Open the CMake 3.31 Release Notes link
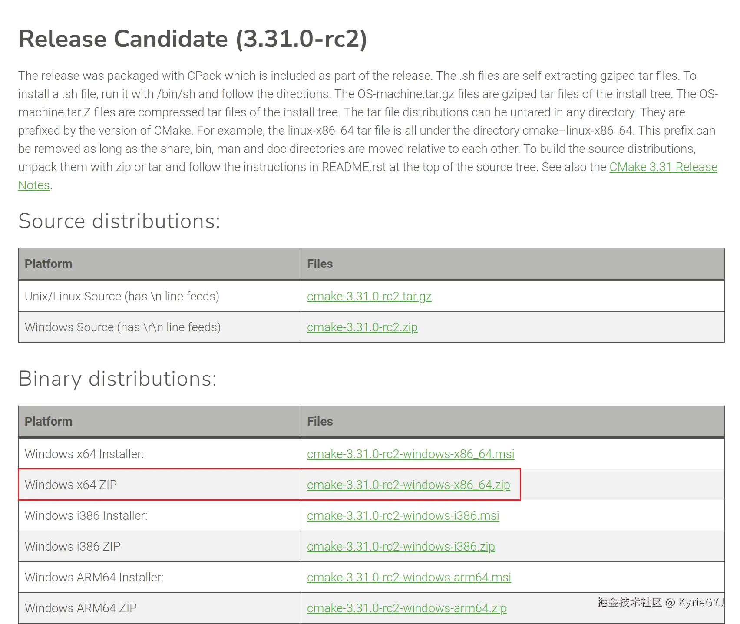The image size is (740, 624). 663,167
